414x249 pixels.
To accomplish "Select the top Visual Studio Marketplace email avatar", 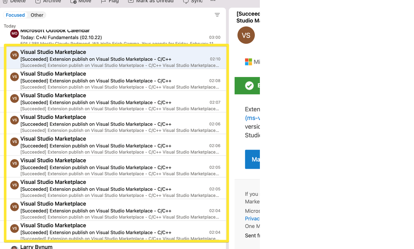I will [x=14, y=55].
